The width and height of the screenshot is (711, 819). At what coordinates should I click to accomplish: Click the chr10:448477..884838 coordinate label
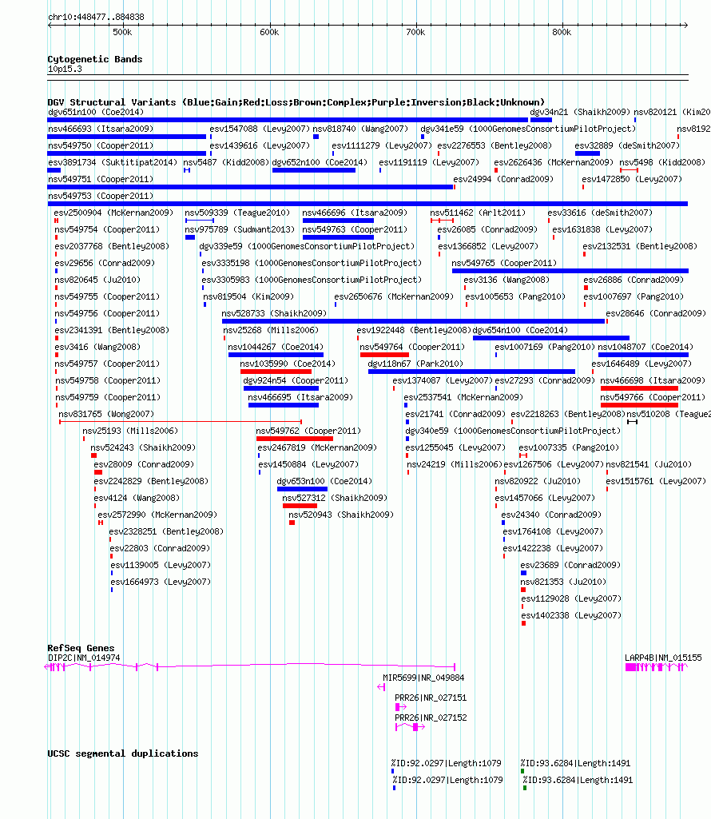(96, 18)
